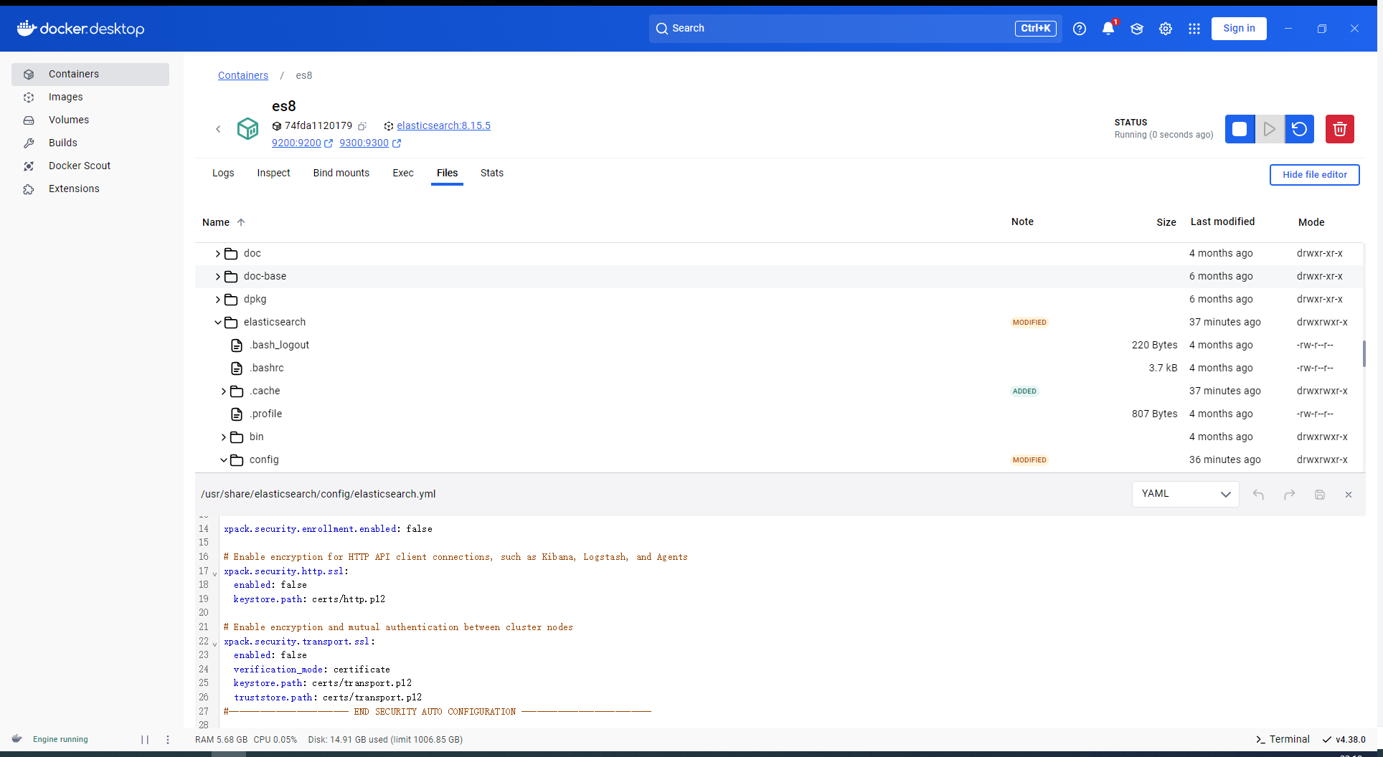The height and width of the screenshot is (757, 1383).
Task: Open the notifications bell icon
Action: point(1108,29)
